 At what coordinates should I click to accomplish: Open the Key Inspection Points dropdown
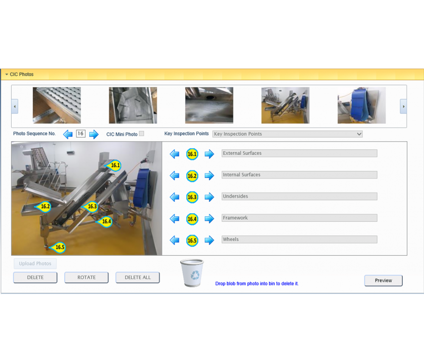coord(287,134)
